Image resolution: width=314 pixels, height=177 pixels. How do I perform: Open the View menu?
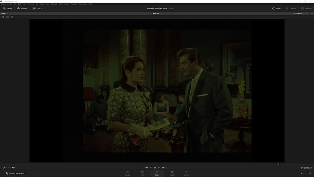(47, 4)
